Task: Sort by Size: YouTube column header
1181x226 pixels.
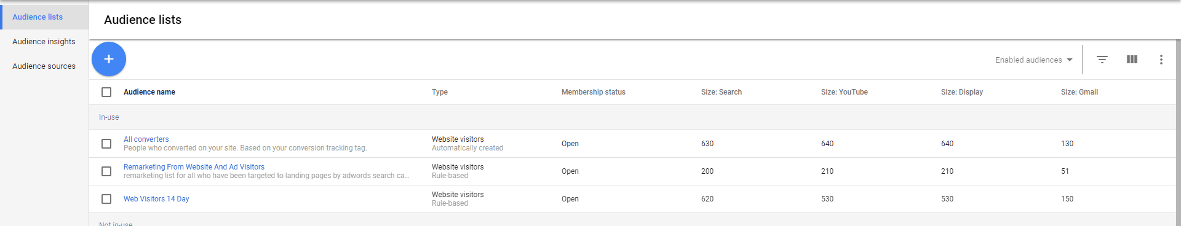Action: (845, 92)
